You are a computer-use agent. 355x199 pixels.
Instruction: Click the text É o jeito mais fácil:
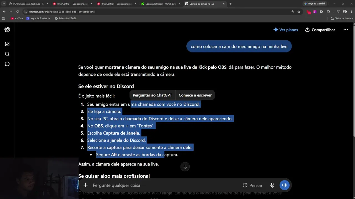97,96
